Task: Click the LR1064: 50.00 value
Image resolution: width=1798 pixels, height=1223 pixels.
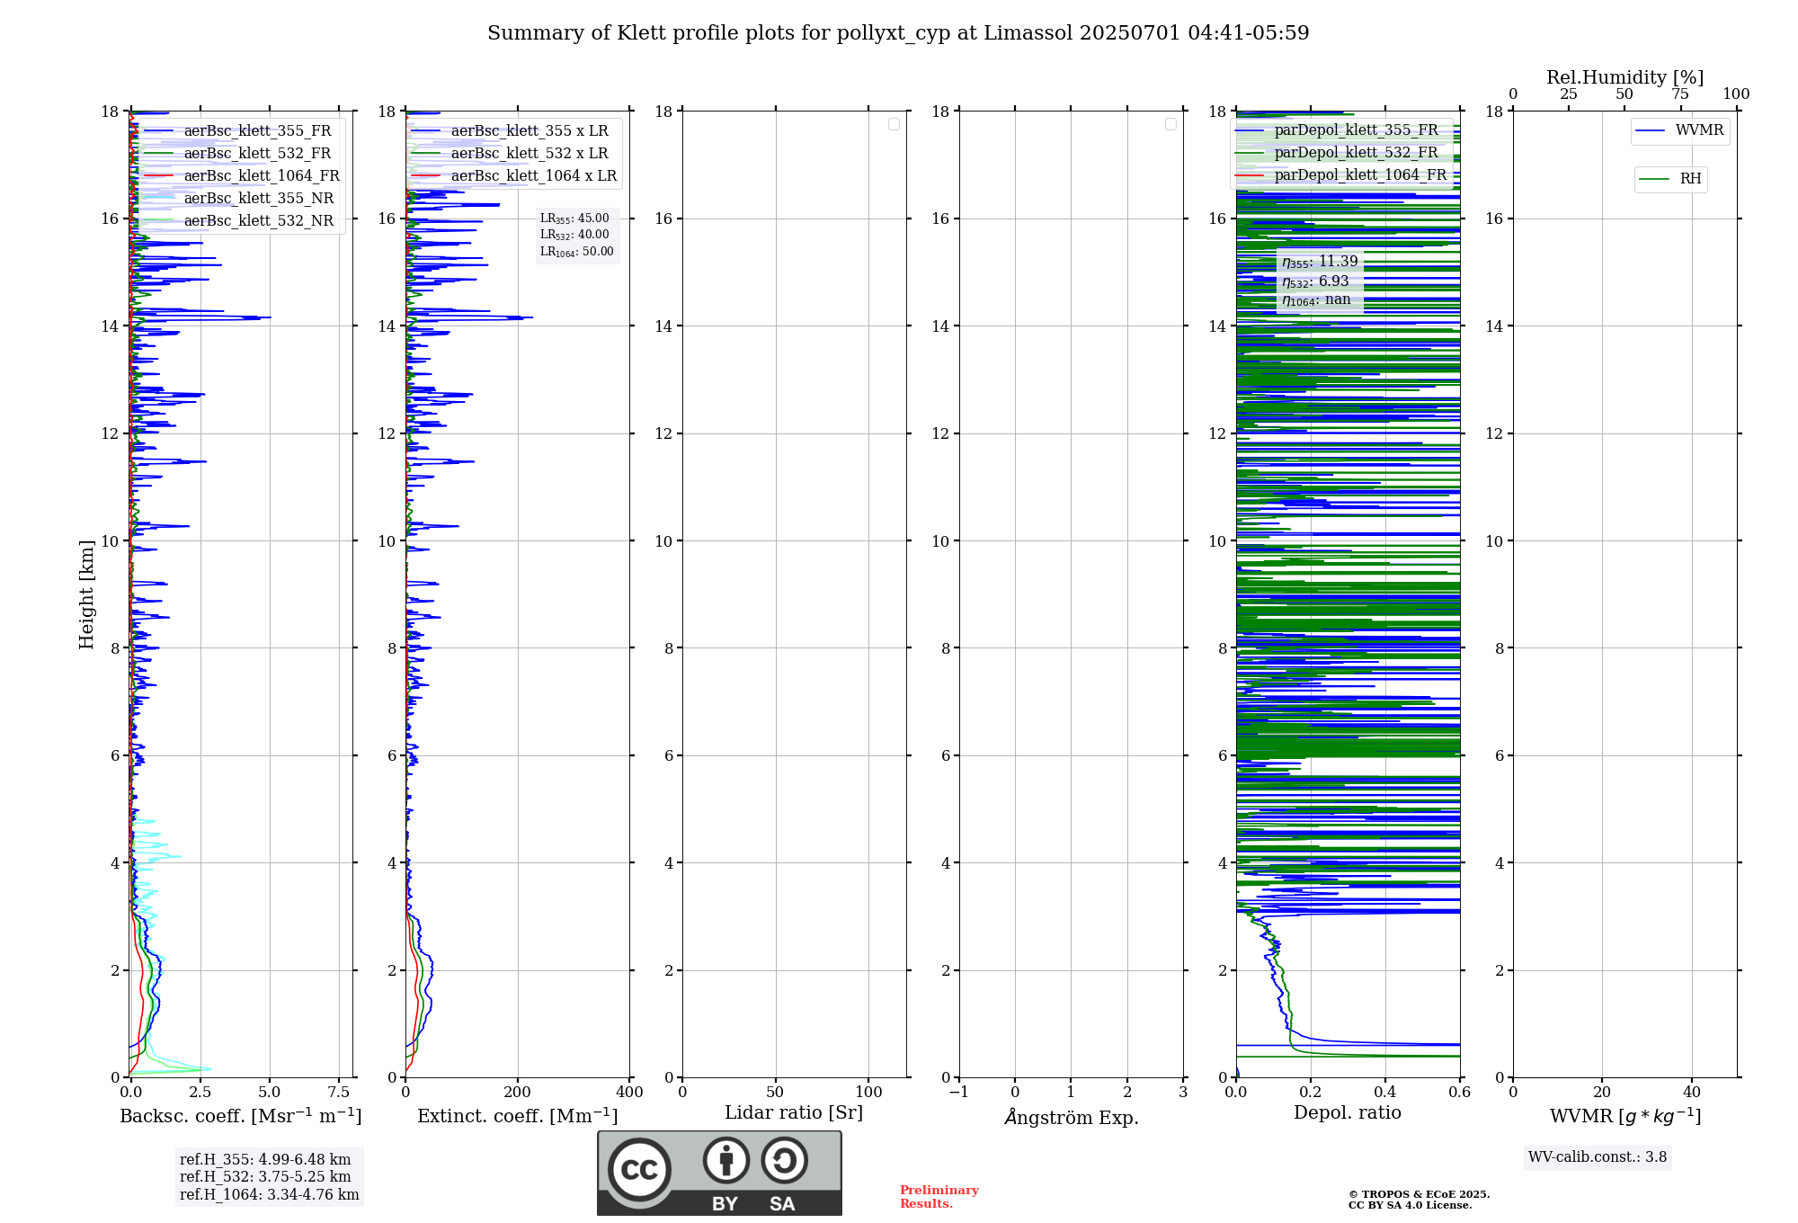Action: pos(576,252)
